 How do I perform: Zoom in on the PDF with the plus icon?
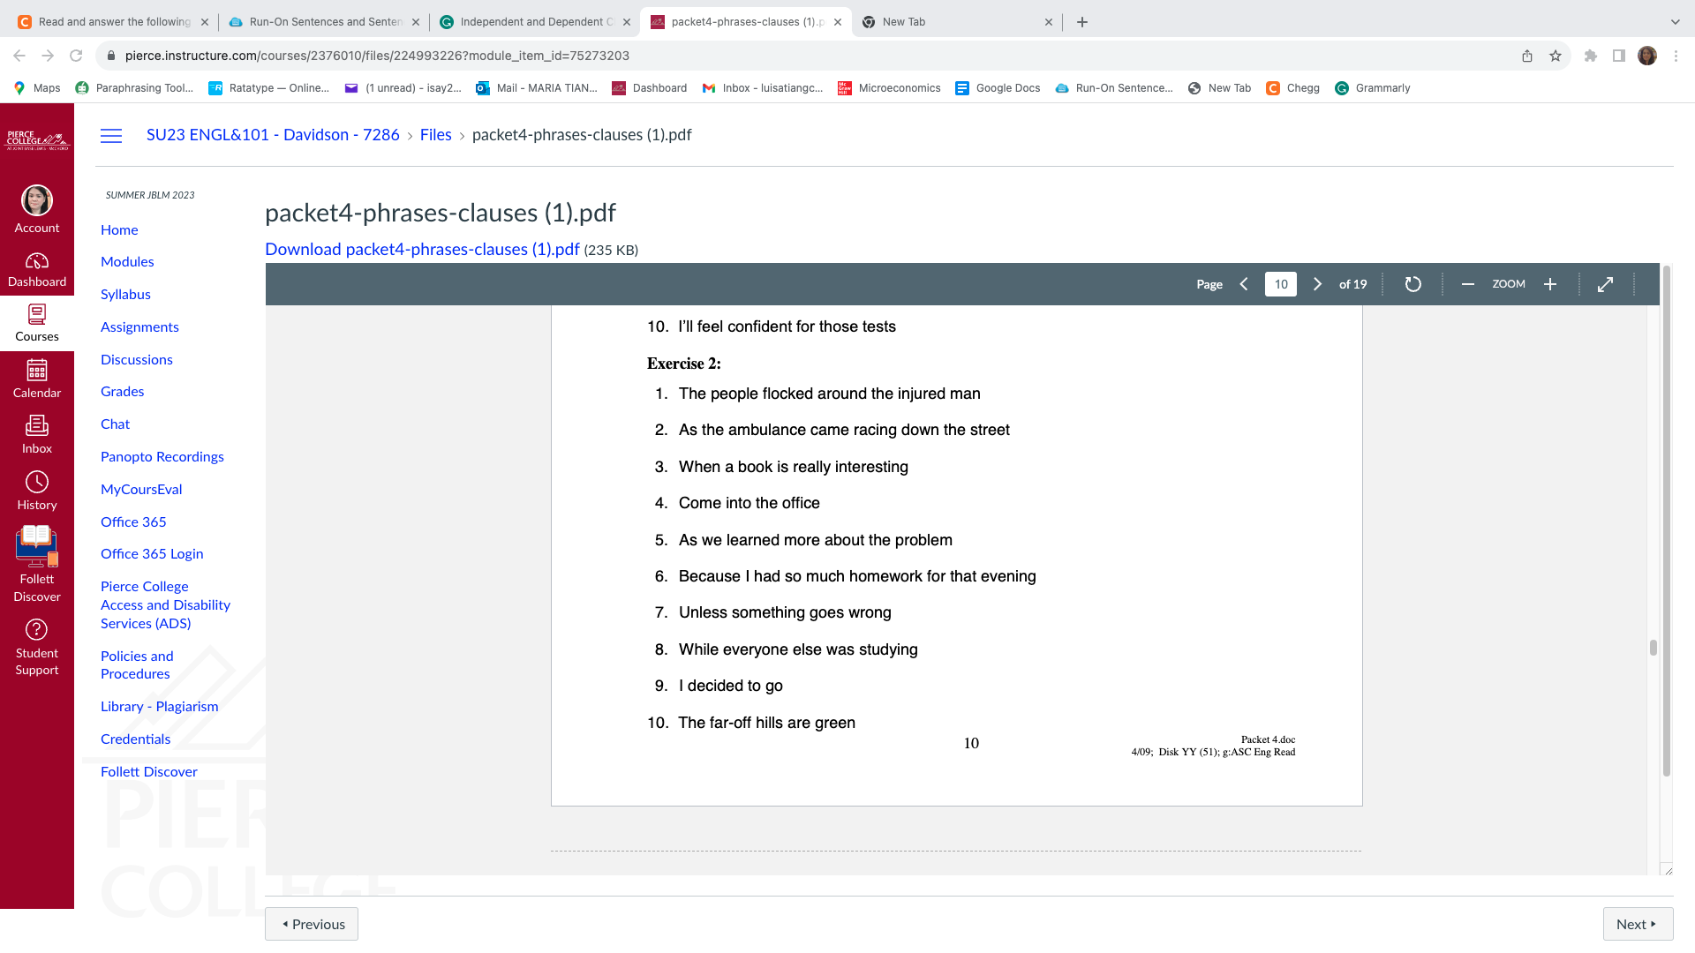pyautogui.click(x=1550, y=284)
